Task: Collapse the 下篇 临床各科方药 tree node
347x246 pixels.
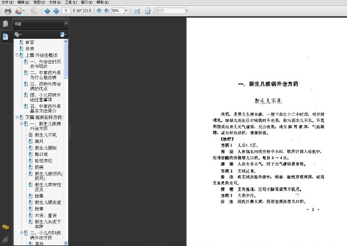Action: coord(17,117)
